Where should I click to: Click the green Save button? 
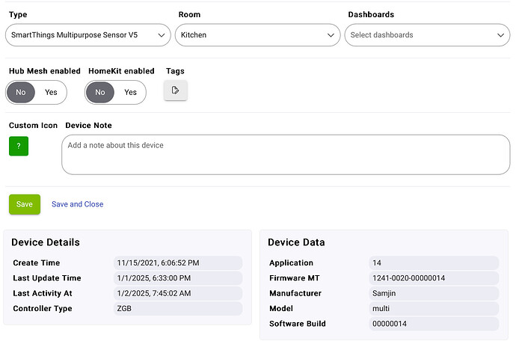[25, 204]
